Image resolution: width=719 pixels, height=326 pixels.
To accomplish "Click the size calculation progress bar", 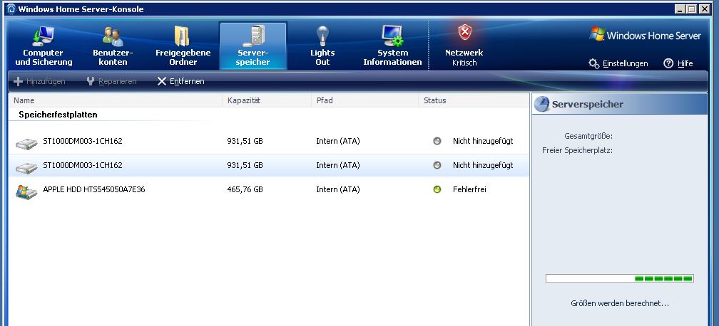I will (x=619, y=278).
